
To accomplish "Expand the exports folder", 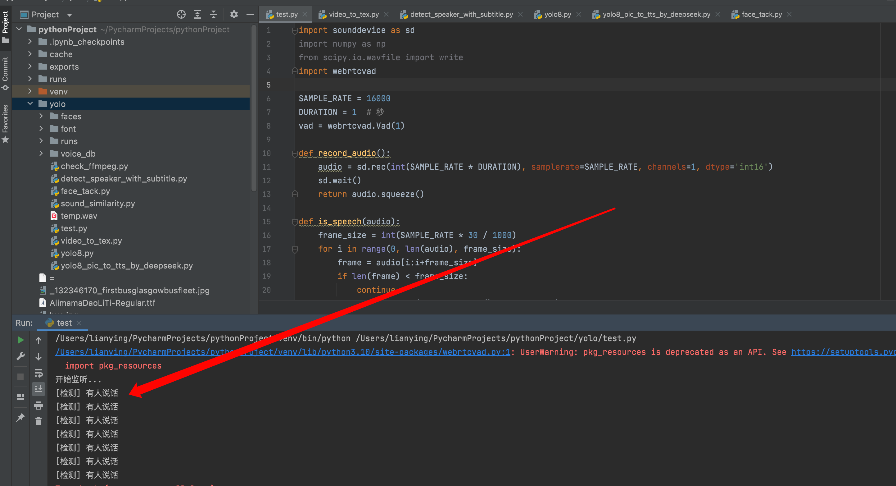I will [30, 66].
